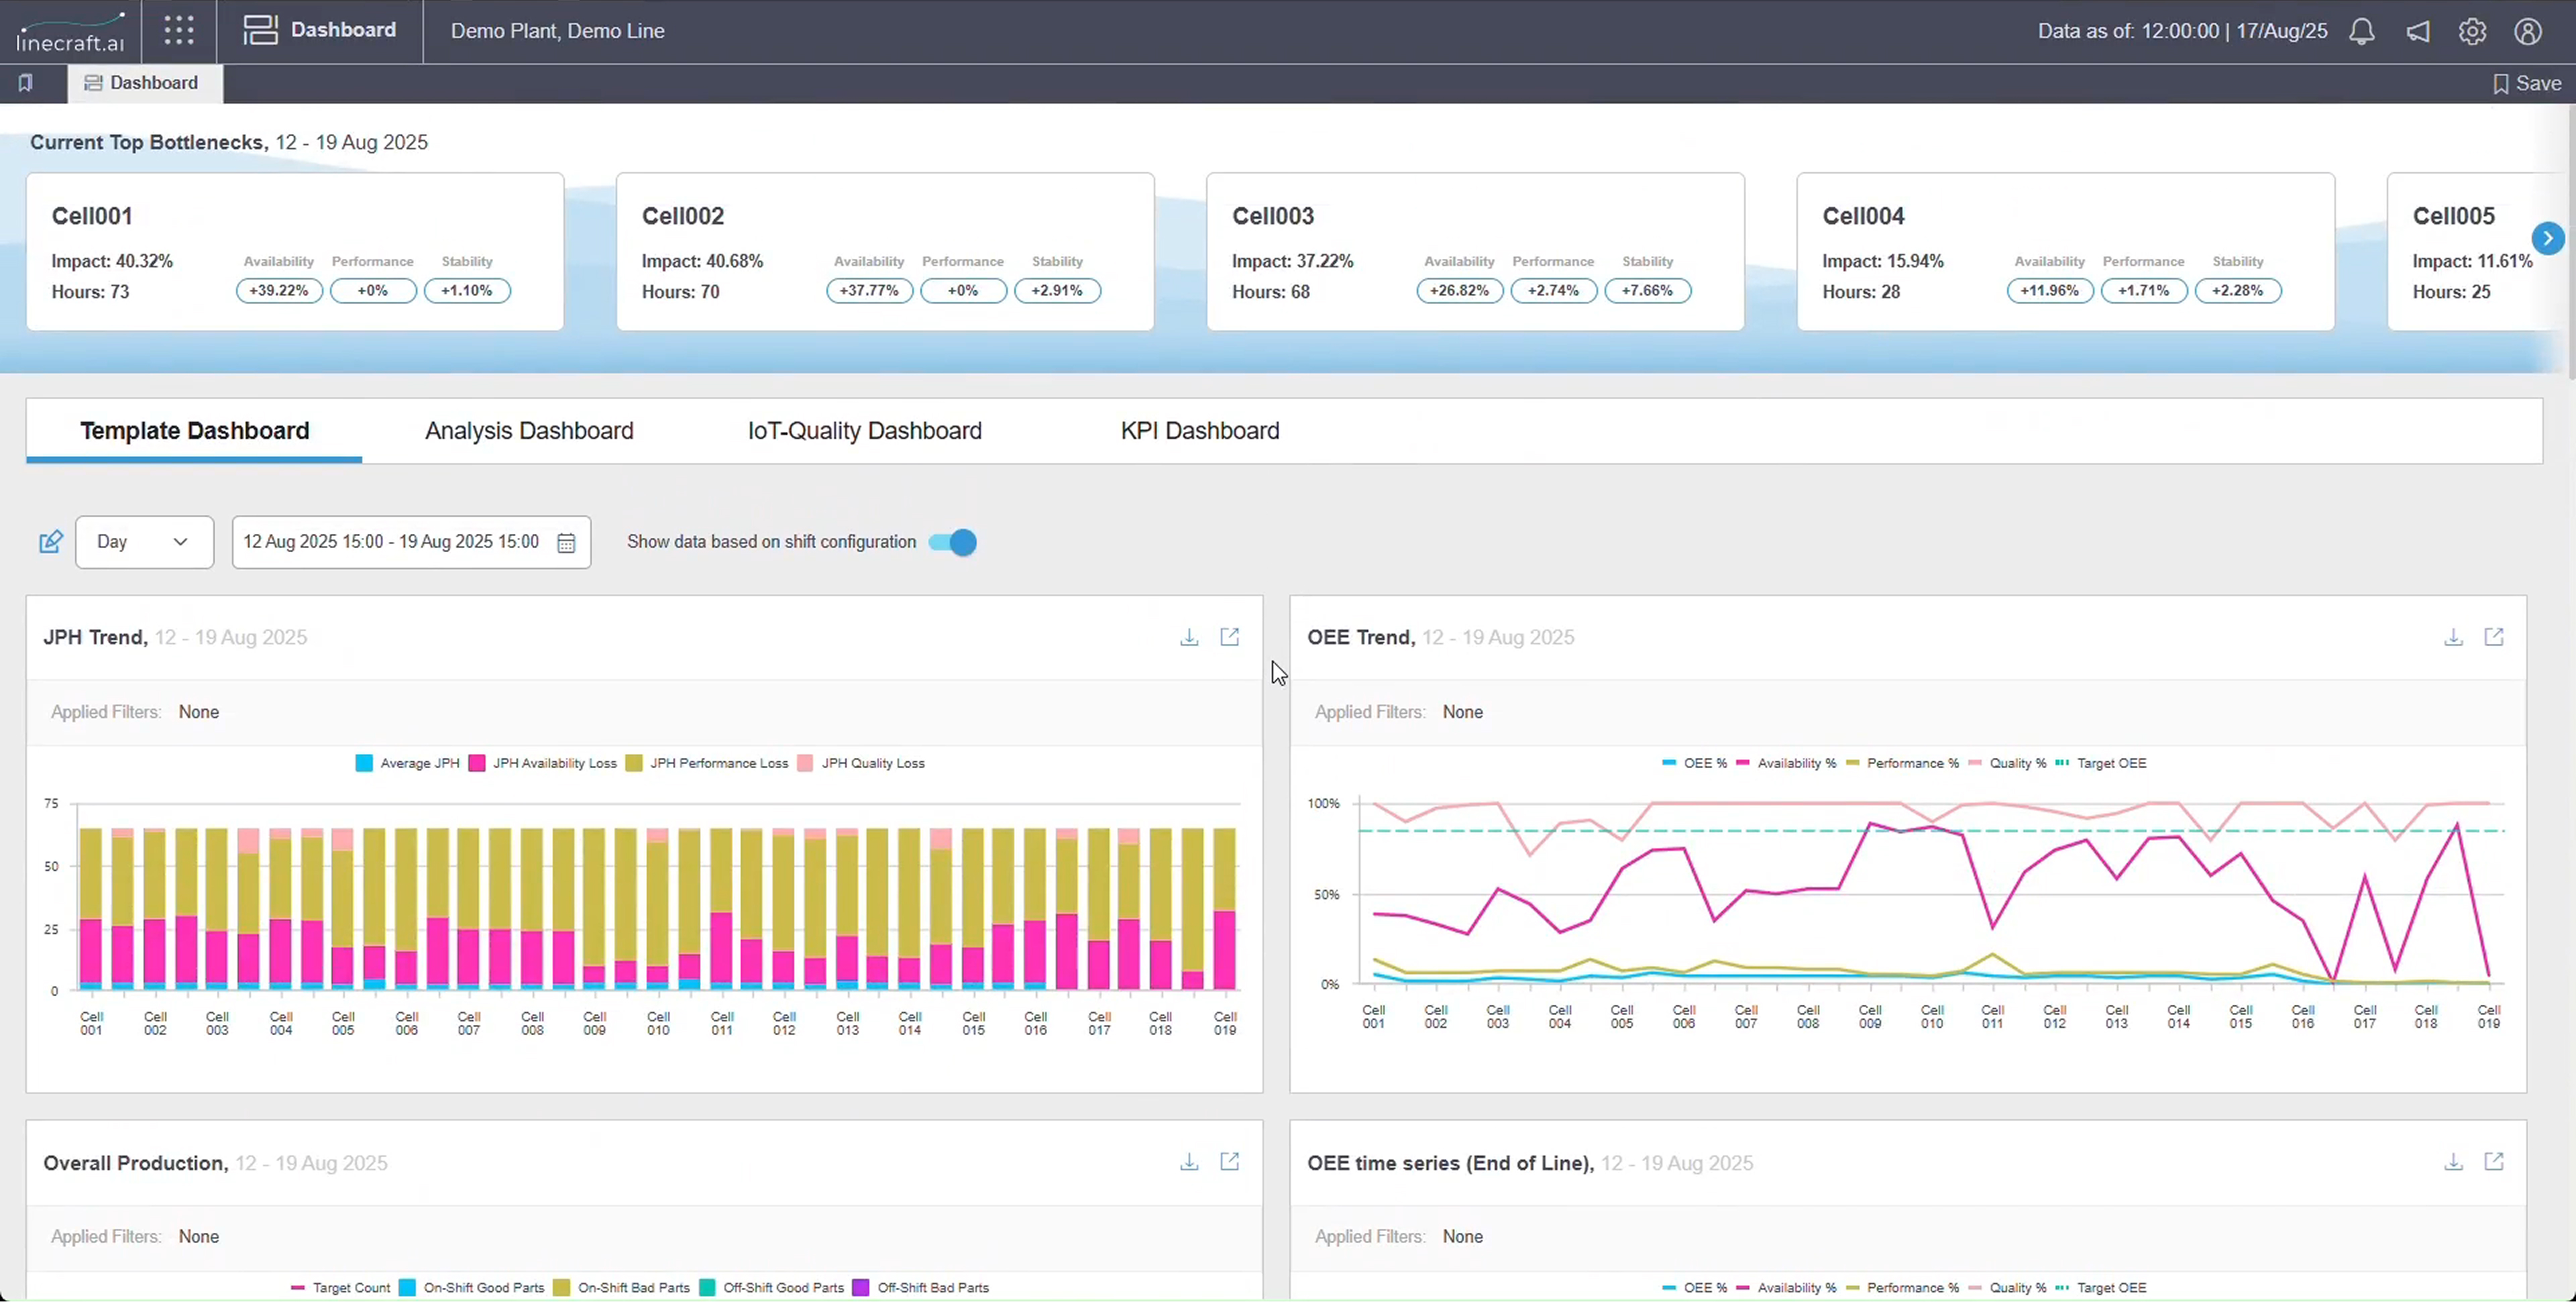Download the JPH Trend chart
The image size is (2576, 1302).
click(1189, 637)
